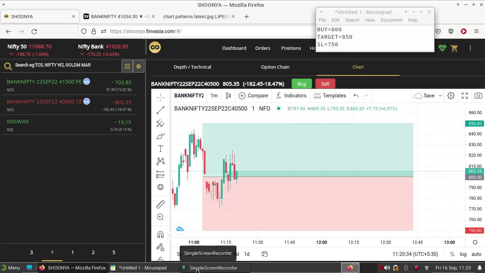The width and height of the screenshot is (485, 273).
Task: Click Shoonya infinity logo
Action: pyautogui.click(x=155, y=47)
